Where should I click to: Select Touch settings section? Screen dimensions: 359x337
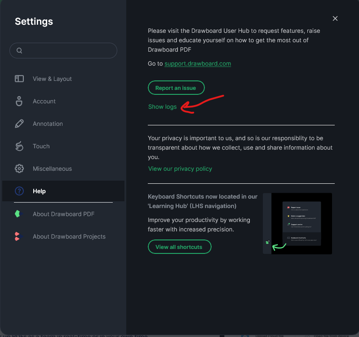63,146
